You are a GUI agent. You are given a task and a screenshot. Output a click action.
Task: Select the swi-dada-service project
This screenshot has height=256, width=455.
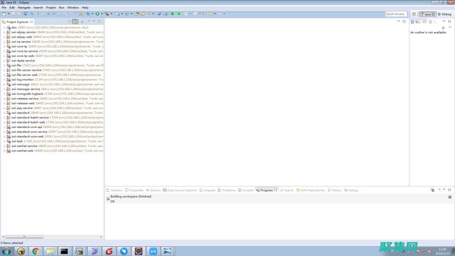click(23, 61)
